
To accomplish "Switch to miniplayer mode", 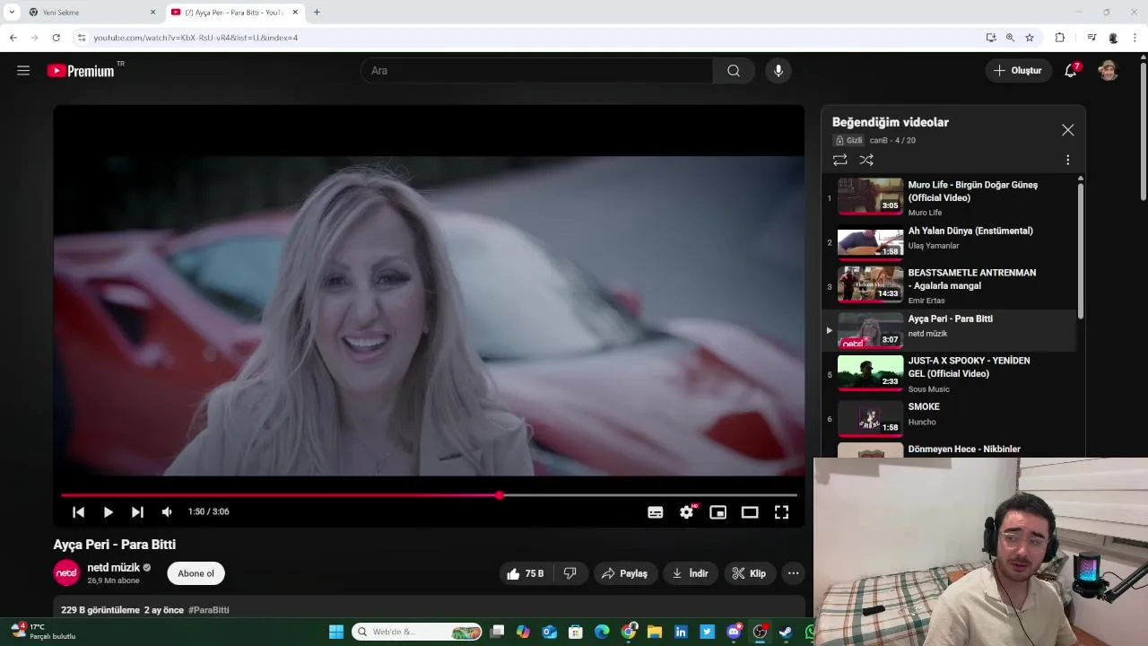I will click(718, 512).
